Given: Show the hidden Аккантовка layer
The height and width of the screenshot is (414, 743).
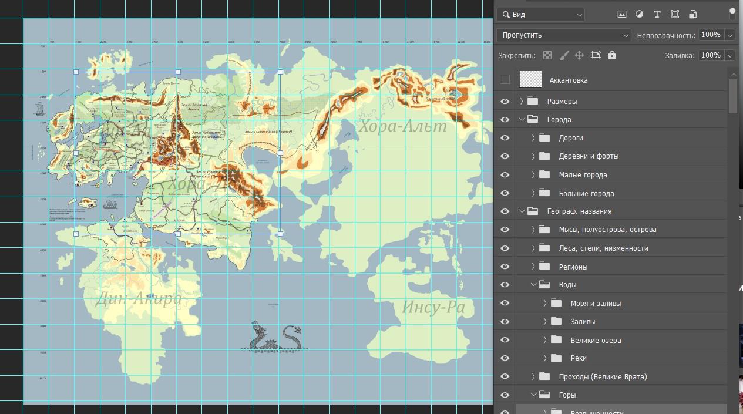Looking at the screenshot, I should [x=505, y=80].
